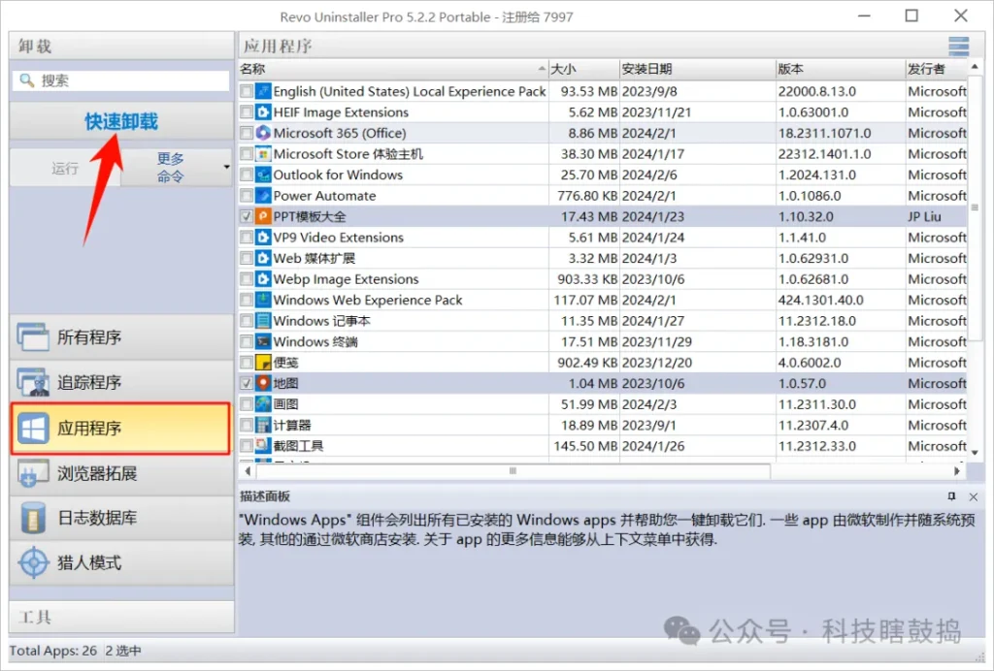This screenshot has height=671, width=994.
Task: Click the 便笺 sticky notes icon
Action: [262, 363]
